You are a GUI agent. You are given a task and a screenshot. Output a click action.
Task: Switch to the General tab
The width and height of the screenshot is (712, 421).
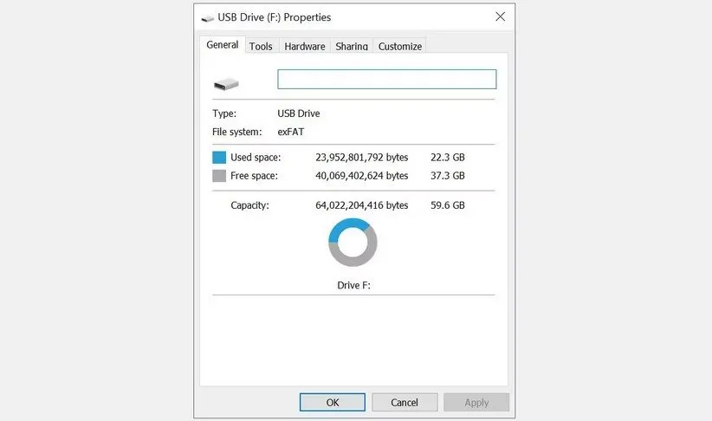coord(222,44)
